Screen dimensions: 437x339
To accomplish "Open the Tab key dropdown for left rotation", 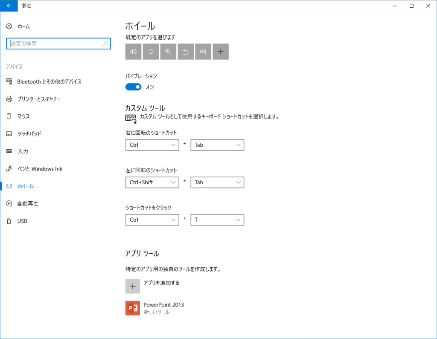I will click(217, 183).
